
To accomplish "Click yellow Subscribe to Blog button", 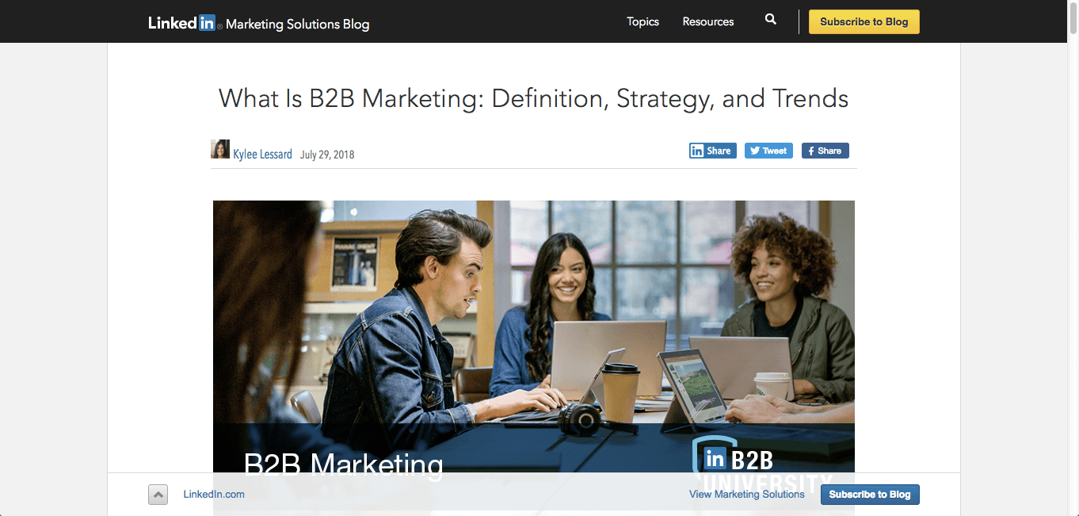I will coord(864,21).
